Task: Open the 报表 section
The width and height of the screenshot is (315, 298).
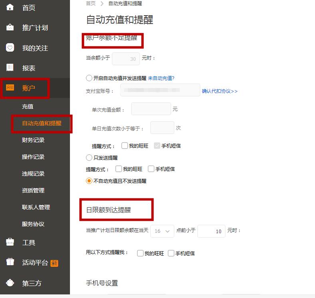Action: [28, 68]
